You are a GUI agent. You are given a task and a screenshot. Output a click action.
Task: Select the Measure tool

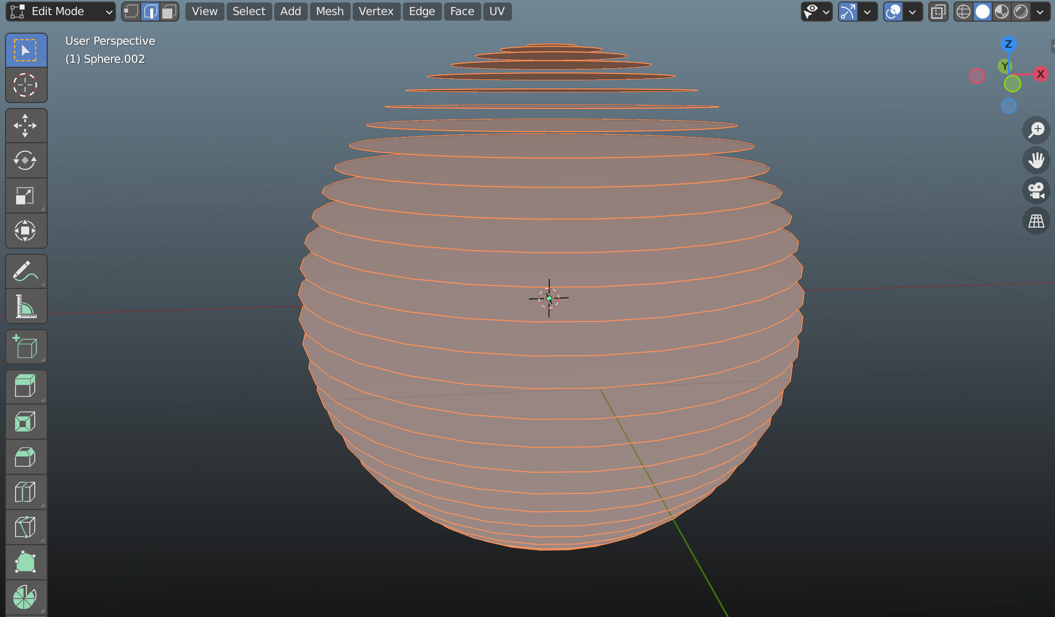26,306
